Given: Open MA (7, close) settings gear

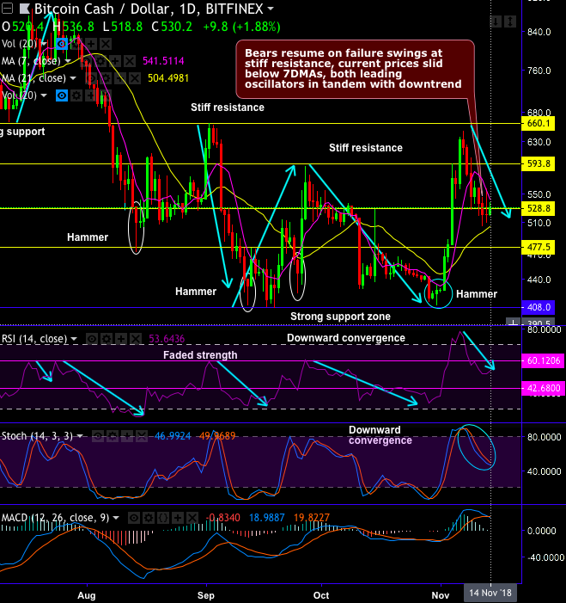Looking at the screenshot, I should pyautogui.click(x=100, y=61).
